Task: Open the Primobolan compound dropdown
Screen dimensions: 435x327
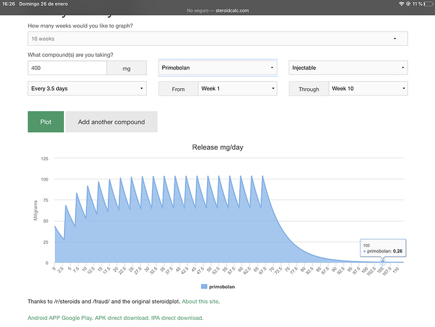Action: 217,68
